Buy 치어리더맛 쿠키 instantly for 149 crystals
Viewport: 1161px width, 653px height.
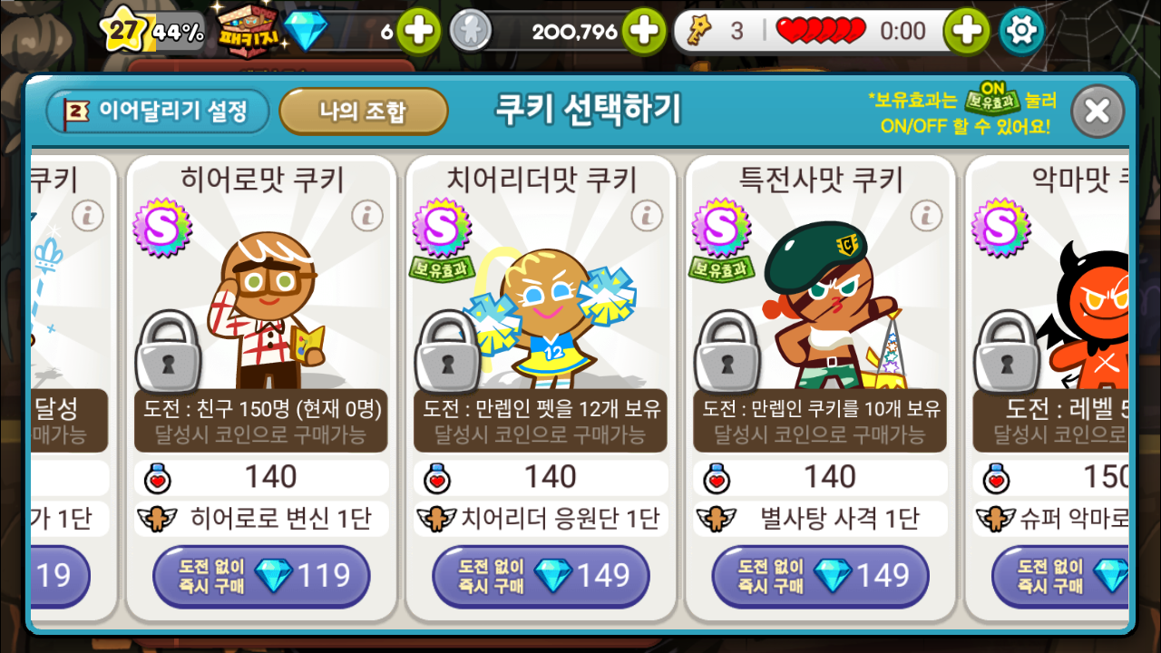[x=541, y=576]
